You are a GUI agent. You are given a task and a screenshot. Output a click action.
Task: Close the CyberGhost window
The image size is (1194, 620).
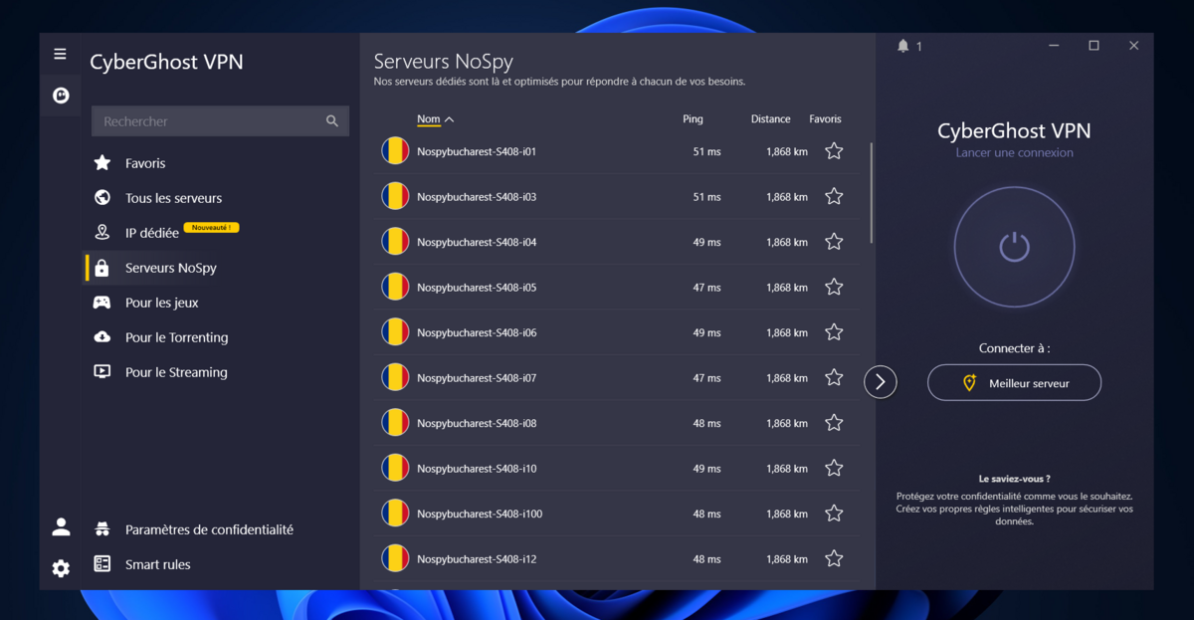point(1133,46)
